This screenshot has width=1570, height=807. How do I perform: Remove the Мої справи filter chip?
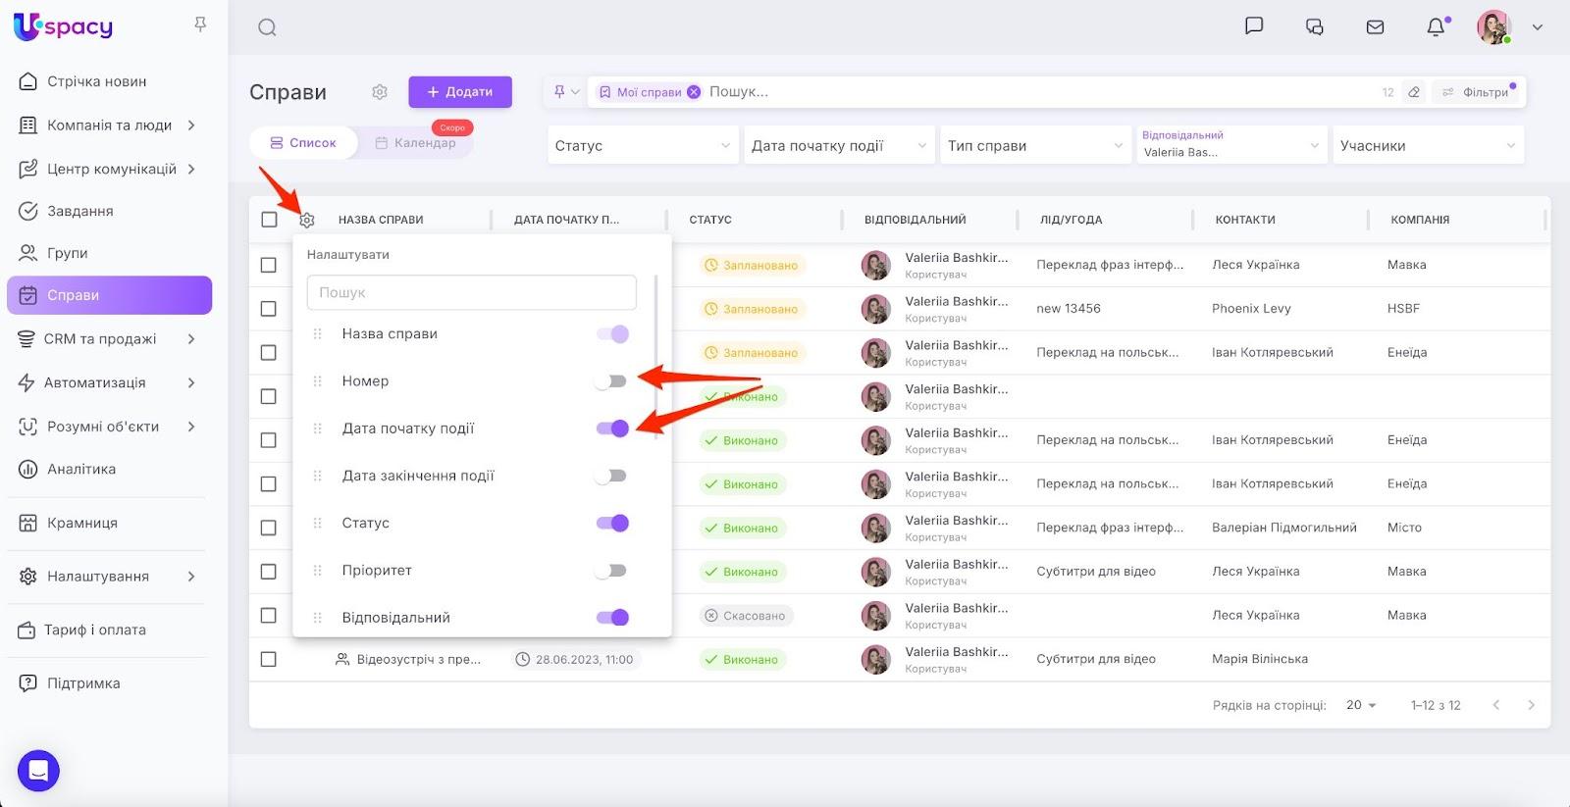tap(694, 92)
